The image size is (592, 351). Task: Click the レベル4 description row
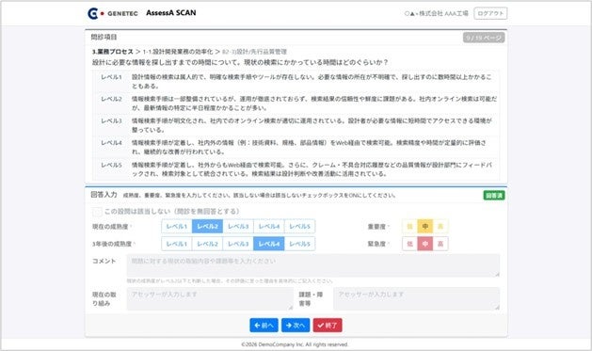point(296,147)
